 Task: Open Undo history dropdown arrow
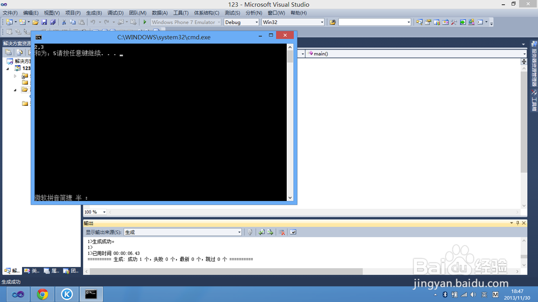pyautogui.click(x=100, y=22)
